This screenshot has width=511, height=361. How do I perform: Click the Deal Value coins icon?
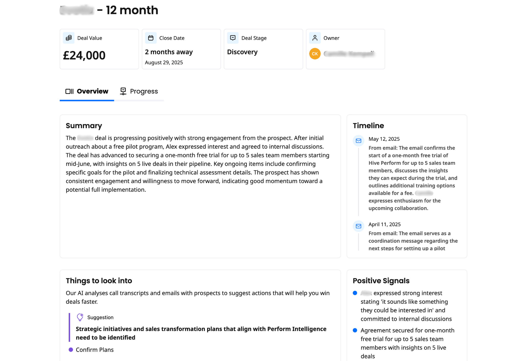(68, 38)
